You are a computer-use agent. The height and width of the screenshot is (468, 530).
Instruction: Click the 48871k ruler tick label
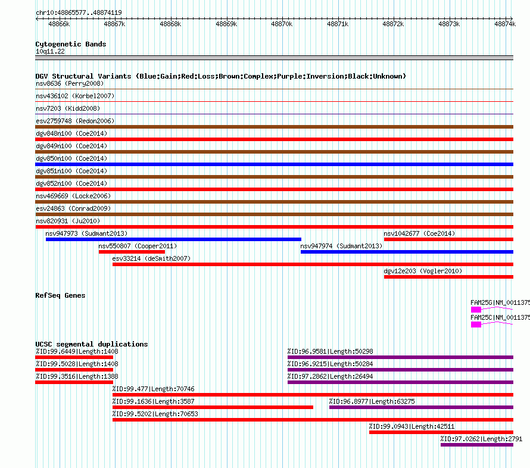click(338, 24)
